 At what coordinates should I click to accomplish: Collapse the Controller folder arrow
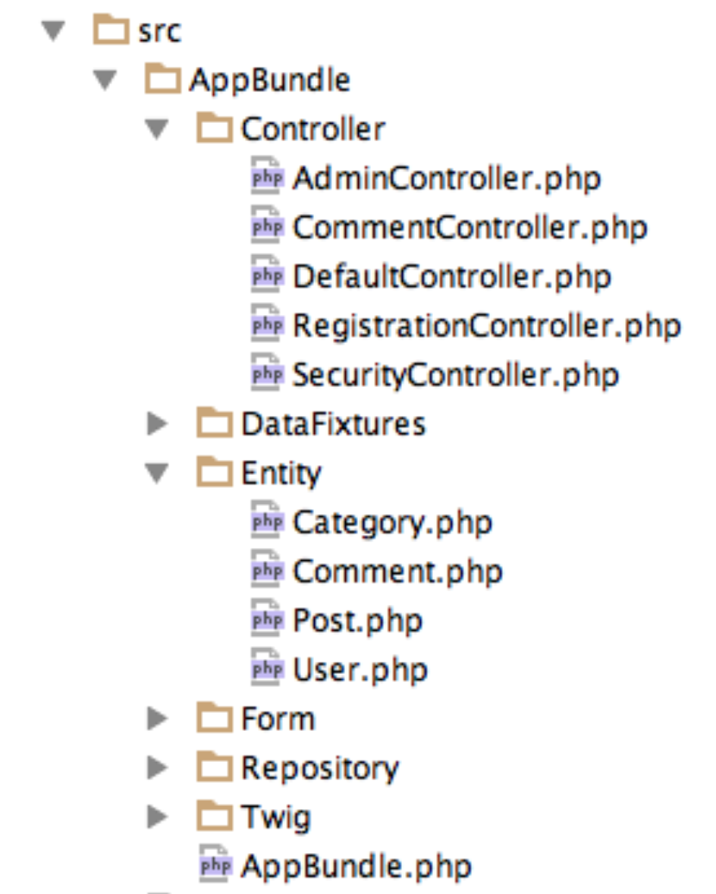(158, 130)
